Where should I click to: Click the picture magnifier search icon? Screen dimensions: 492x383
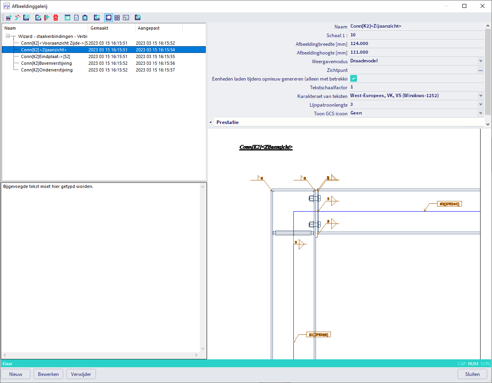tap(138, 18)
